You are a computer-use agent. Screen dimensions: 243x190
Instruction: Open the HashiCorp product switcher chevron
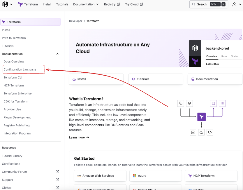(11, 4)
